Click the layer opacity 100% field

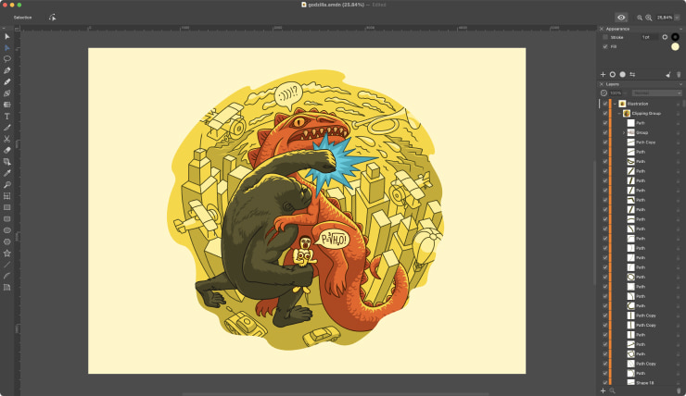[616, 93]
